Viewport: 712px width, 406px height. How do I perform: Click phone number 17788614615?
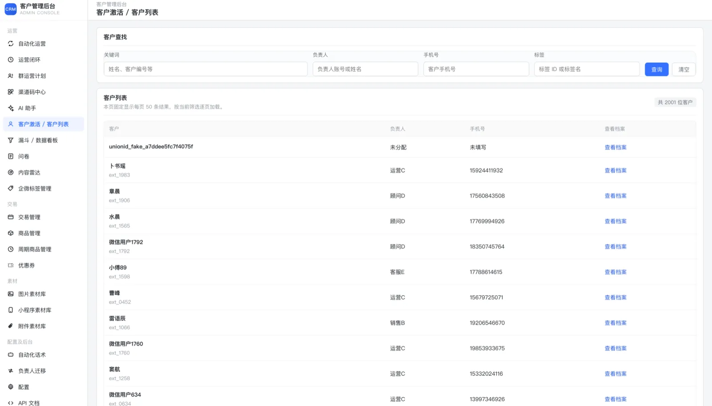(x=486, y=272)
